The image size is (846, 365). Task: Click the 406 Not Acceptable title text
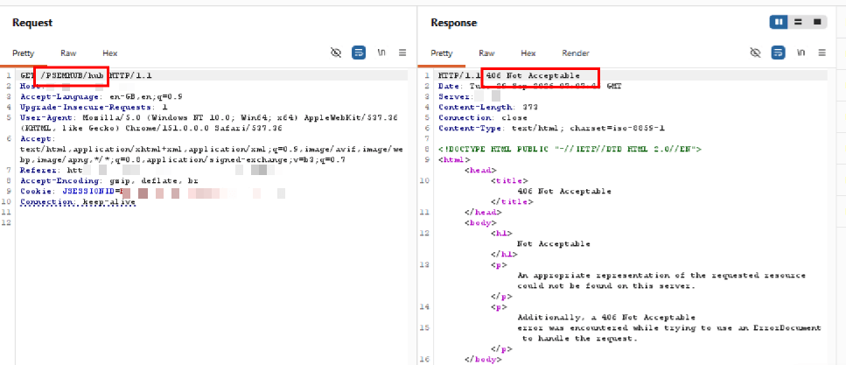pyautogui.click(x=564, y=191)
